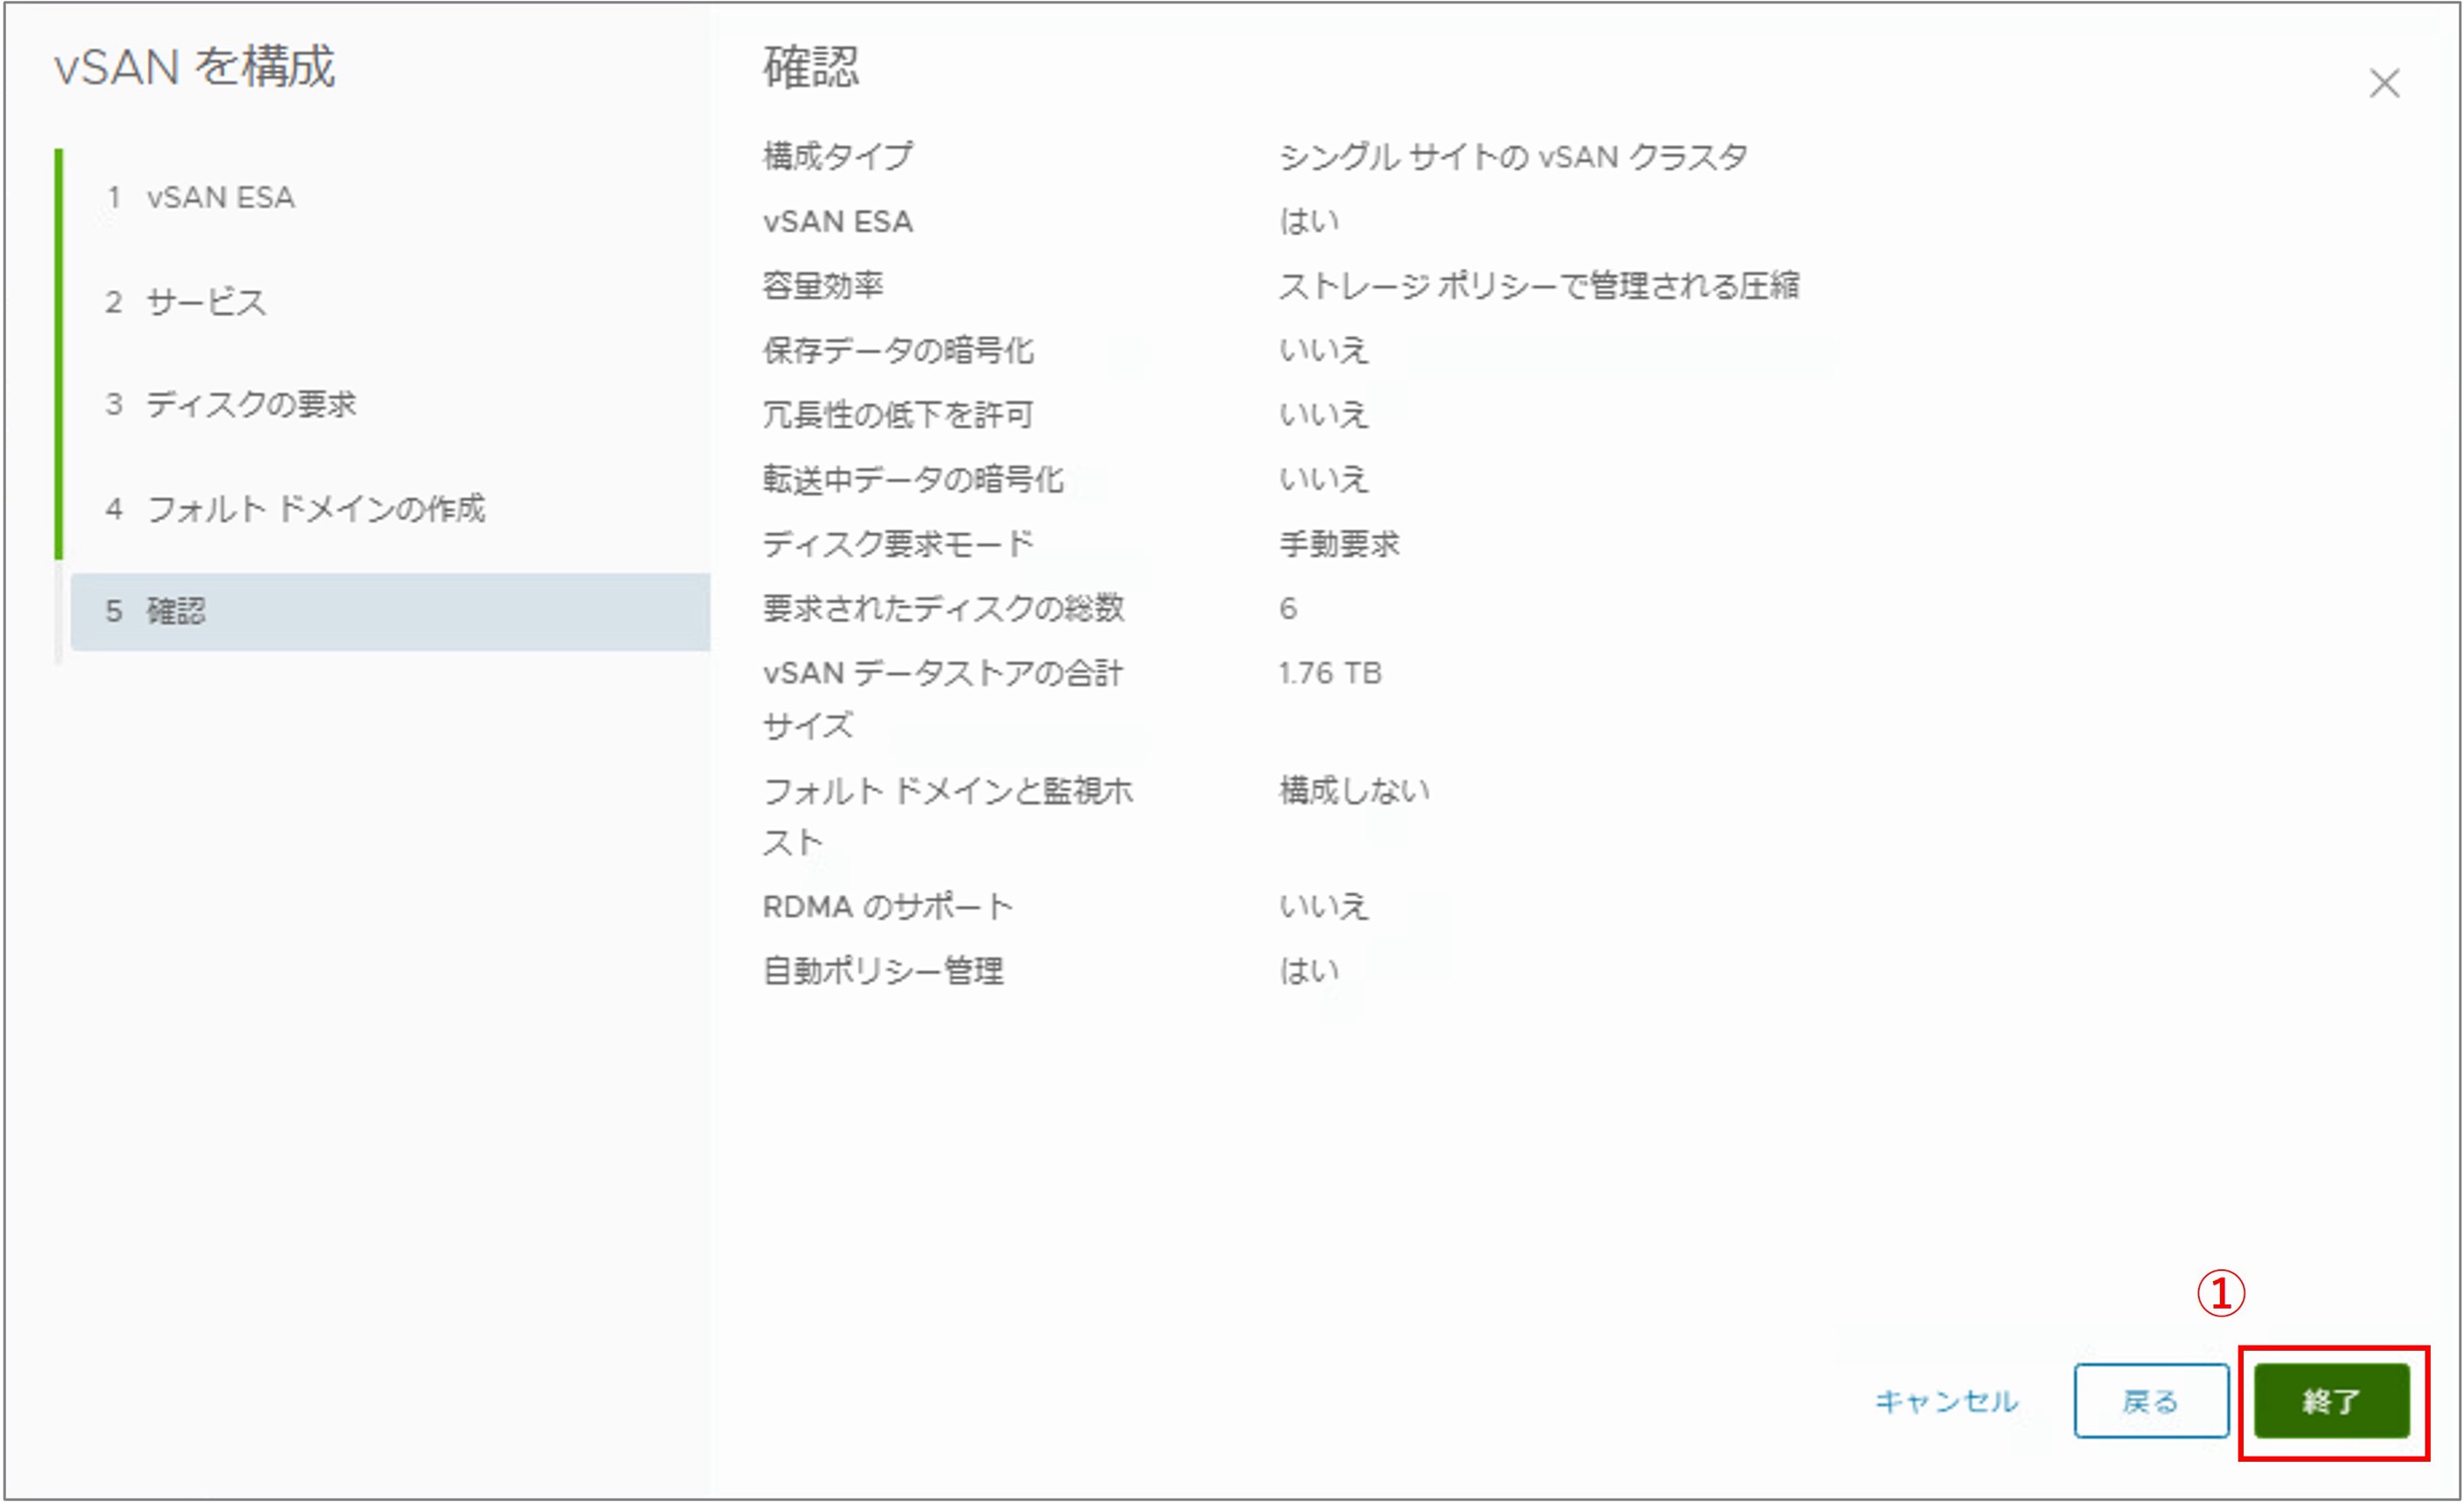Click the 構成しない value
2464x1502 pixels.
(x=1354, y=790)
